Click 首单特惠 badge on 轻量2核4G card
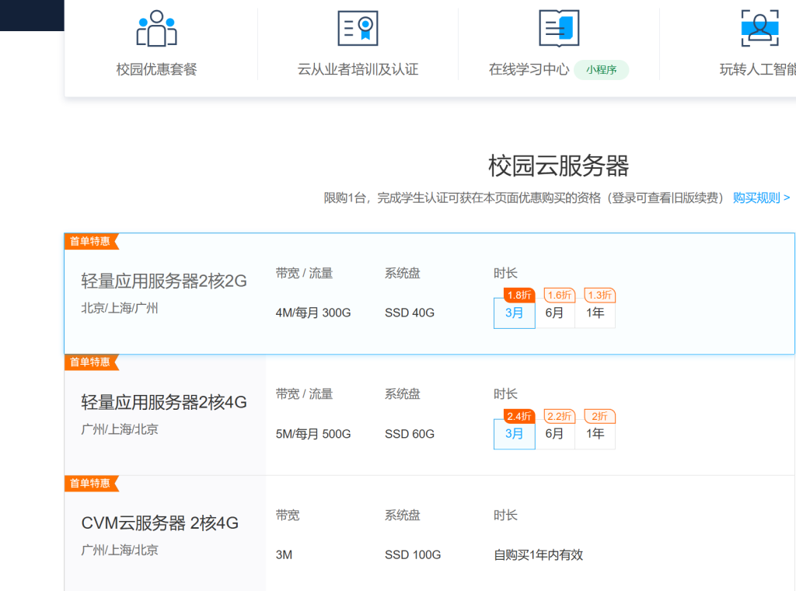 (91, 362)
